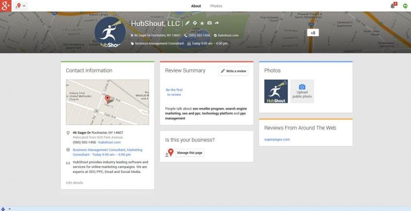Click the location pin icon beside the address
411x211 pixels.
tap(68, 133)
